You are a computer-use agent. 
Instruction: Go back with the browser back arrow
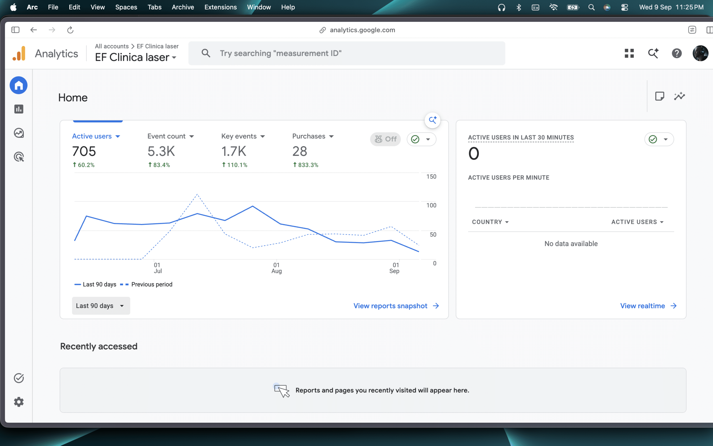[34, 30]
